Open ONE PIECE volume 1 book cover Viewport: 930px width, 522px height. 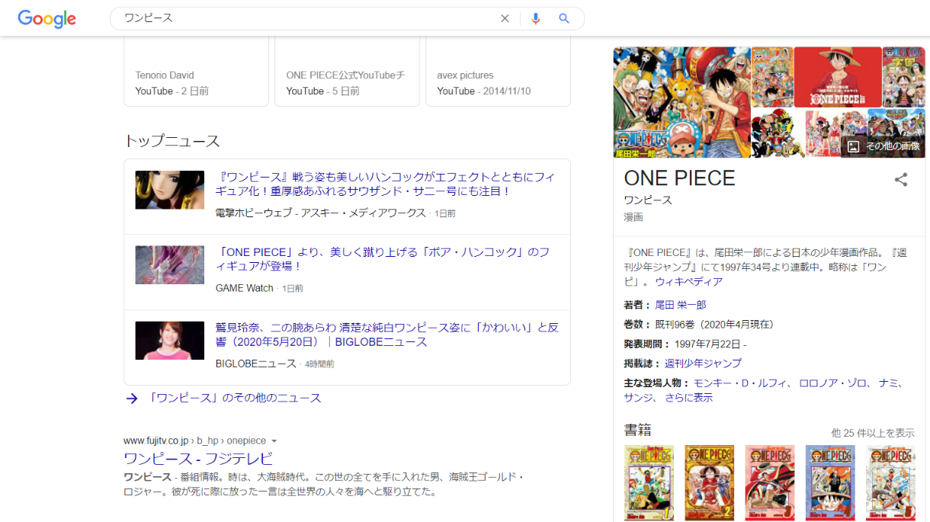coord(649,483)
